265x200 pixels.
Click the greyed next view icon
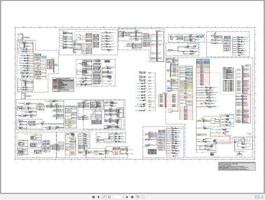tap(143, 197)
